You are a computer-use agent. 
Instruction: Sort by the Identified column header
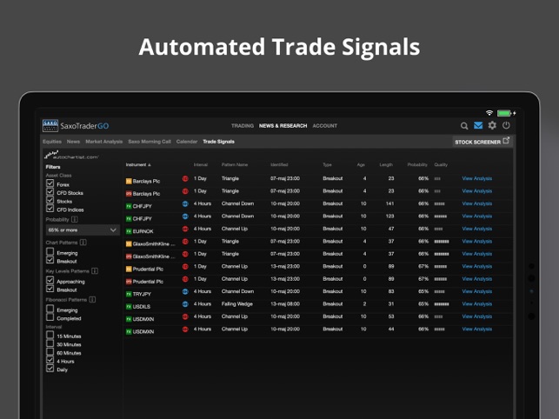279,165
